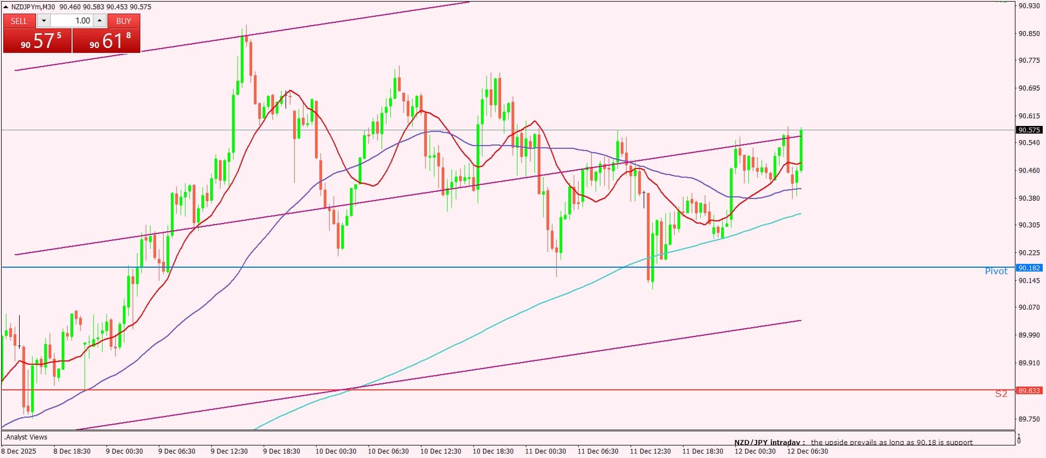Select the red S2 support label
This screenshot has width=1046, height=458.
[1001, 394]
